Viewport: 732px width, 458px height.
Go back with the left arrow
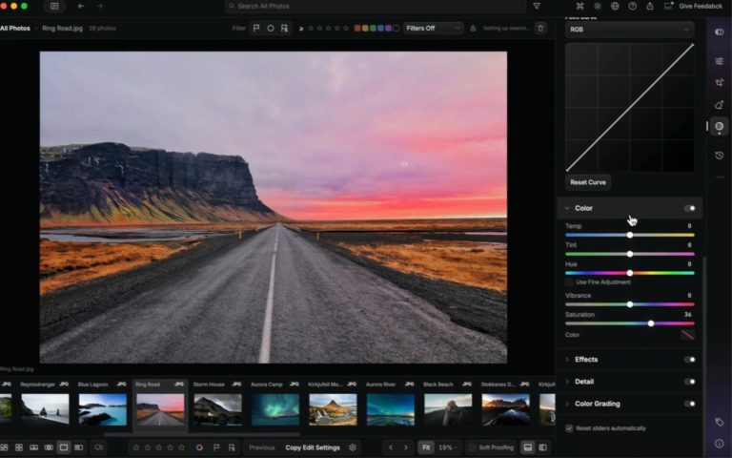point(81,6)
